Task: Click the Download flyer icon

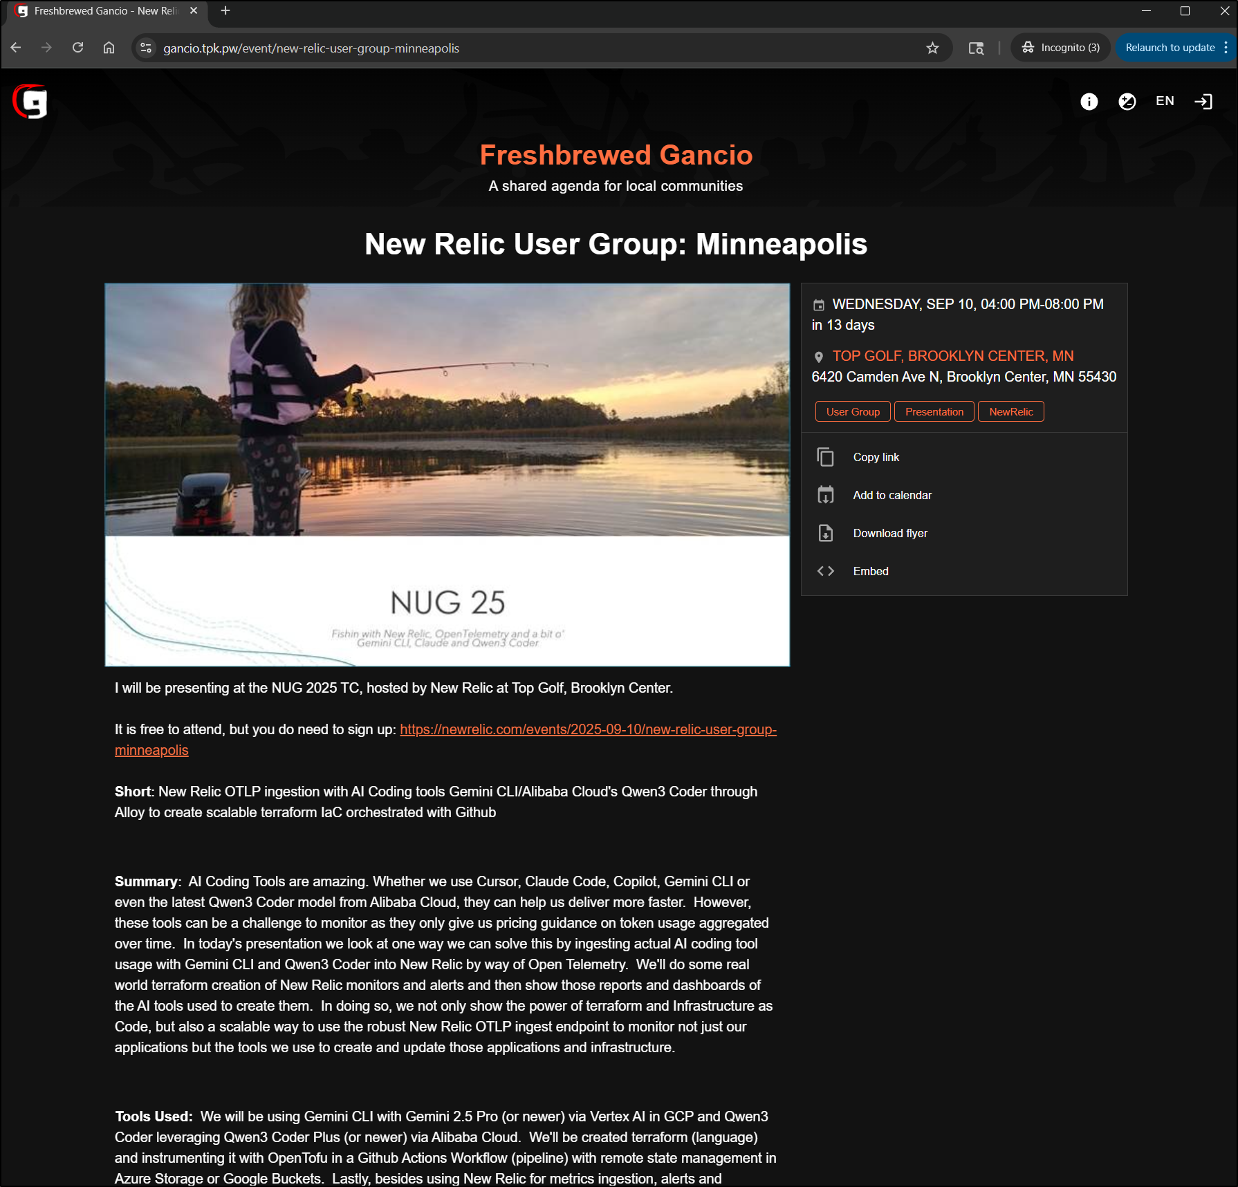Action: pyautogui.click(x=825, y=533)
